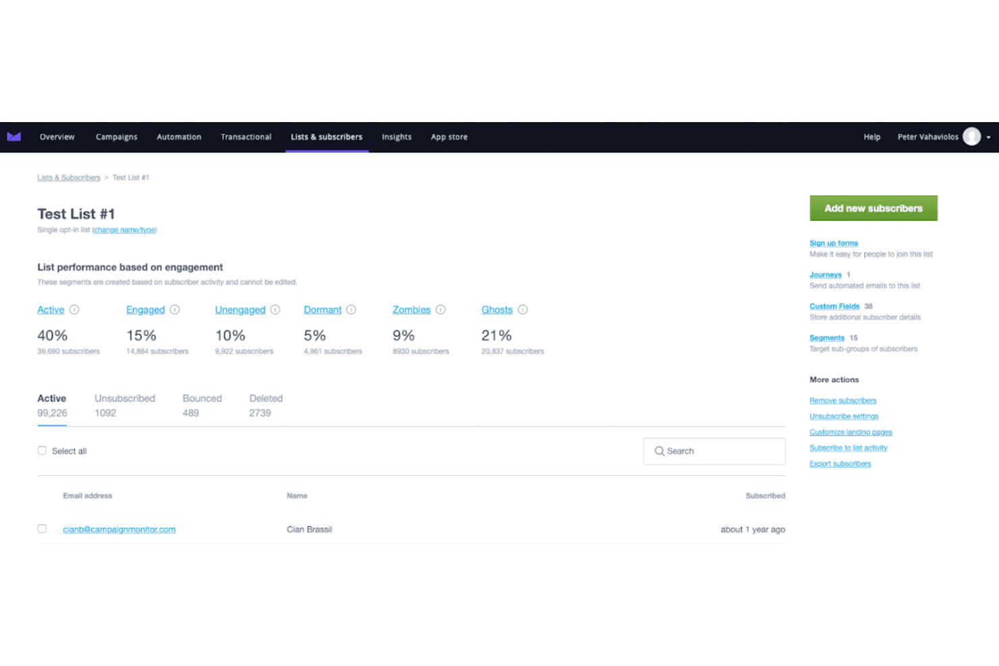Switch to the Insights tab

click(x=396, y=136)
